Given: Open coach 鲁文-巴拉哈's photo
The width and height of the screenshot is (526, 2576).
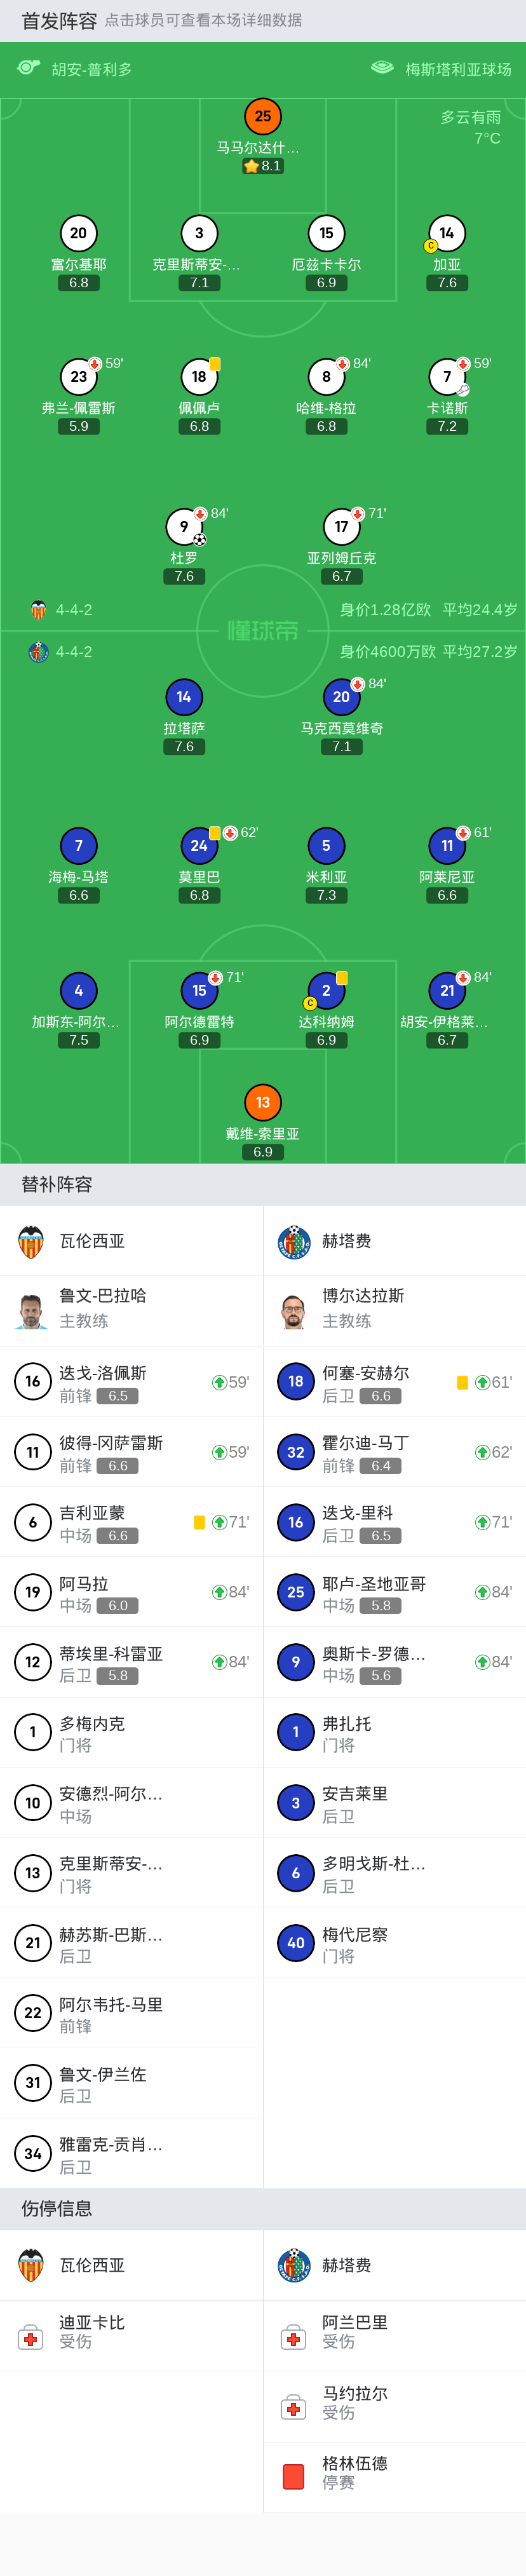Looking at the screenshot, I should click(31, 1309).
